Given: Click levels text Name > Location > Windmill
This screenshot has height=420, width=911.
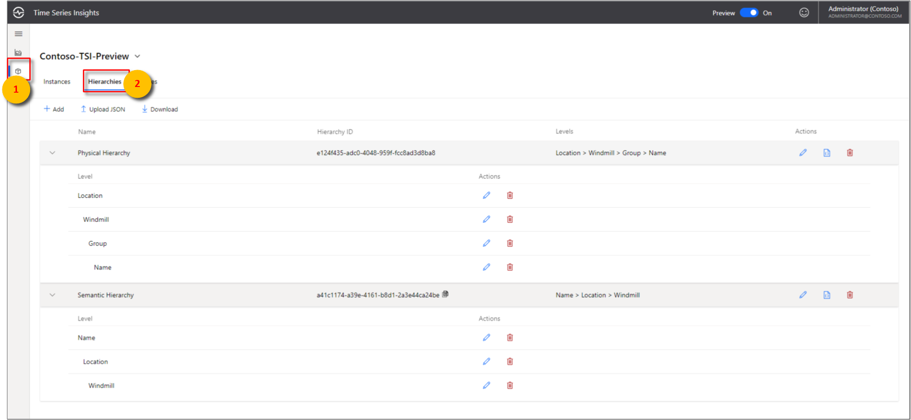Looking at the screenshot, I should tap(598, 295).
